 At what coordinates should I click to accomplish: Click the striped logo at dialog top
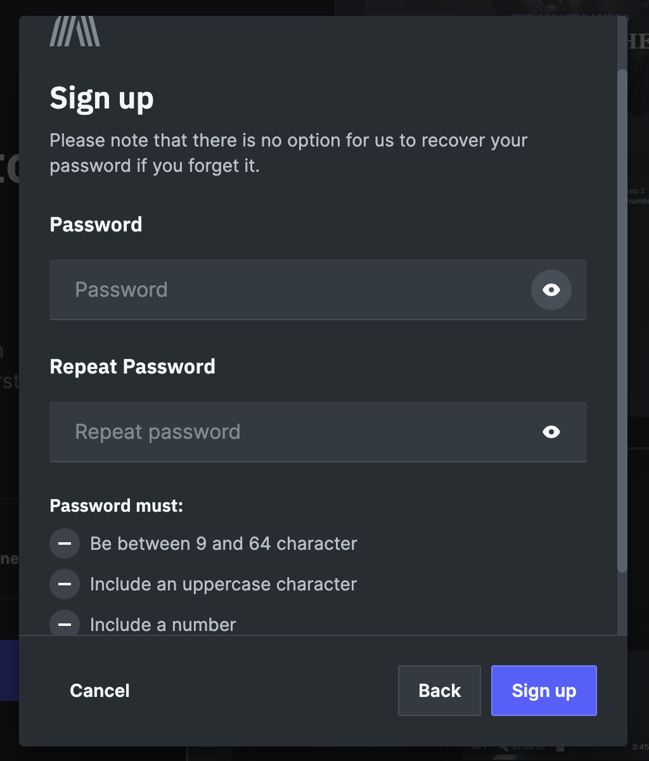(x=74, y=30)
